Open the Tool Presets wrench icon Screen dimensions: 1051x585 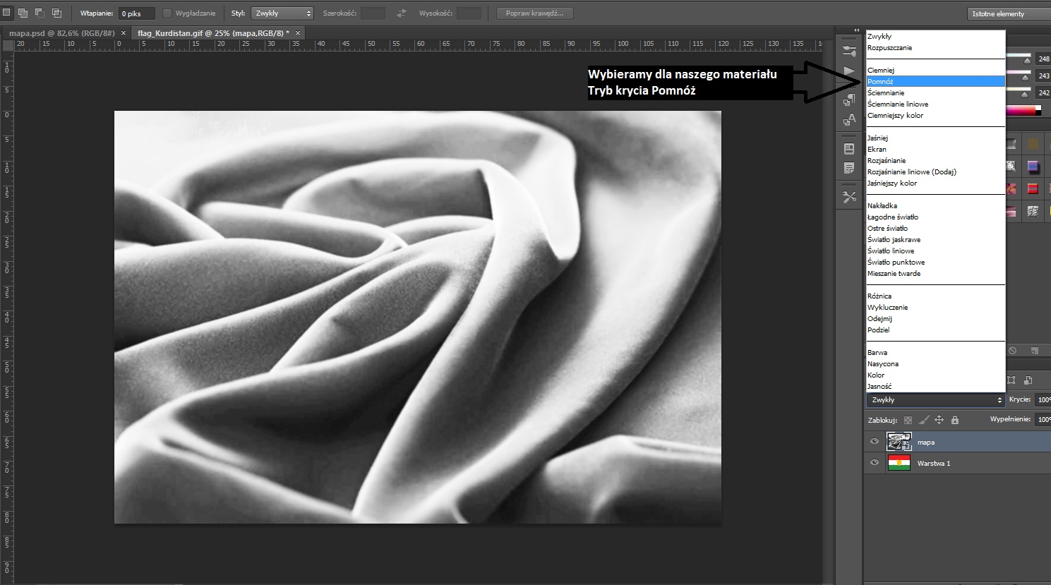click(x=849, y=197)
